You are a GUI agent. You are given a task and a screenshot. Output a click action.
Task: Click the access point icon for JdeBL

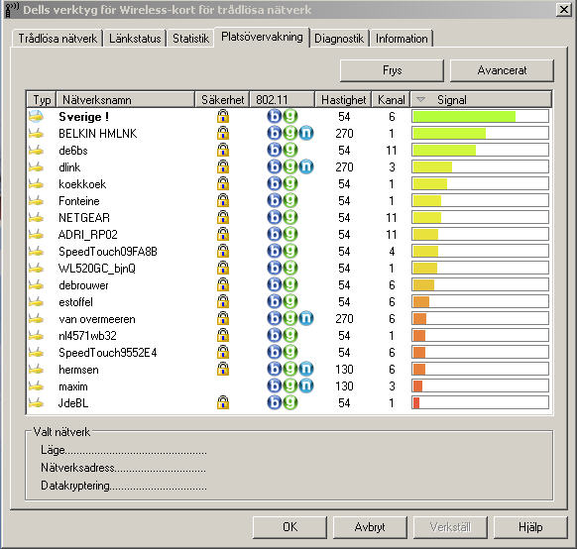pyautogui.click(x=36, y=403)
